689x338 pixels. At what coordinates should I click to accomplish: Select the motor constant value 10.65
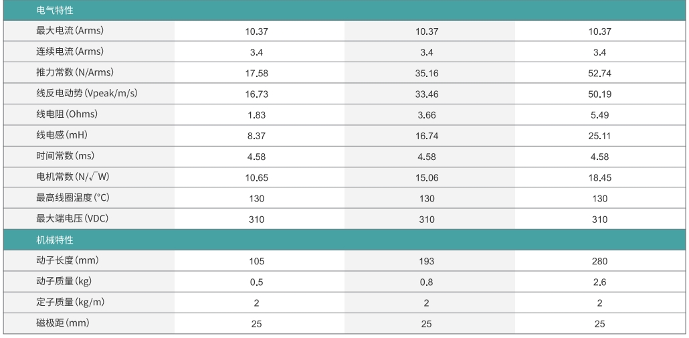(x=257, y=178)
